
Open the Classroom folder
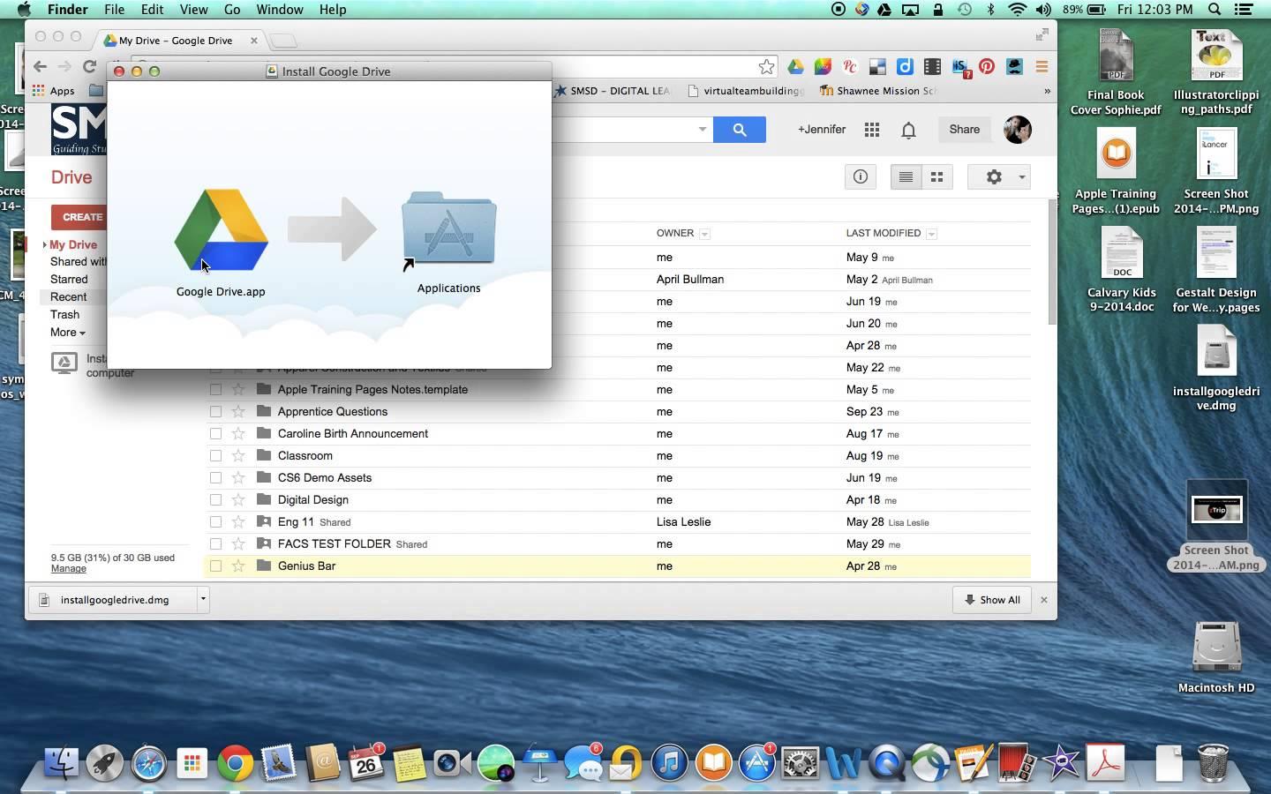tap(305, 456)
